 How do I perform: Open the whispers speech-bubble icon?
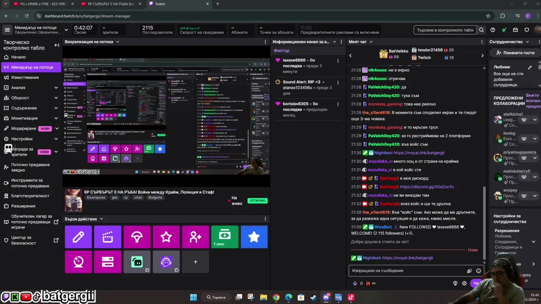pos(527,30)
